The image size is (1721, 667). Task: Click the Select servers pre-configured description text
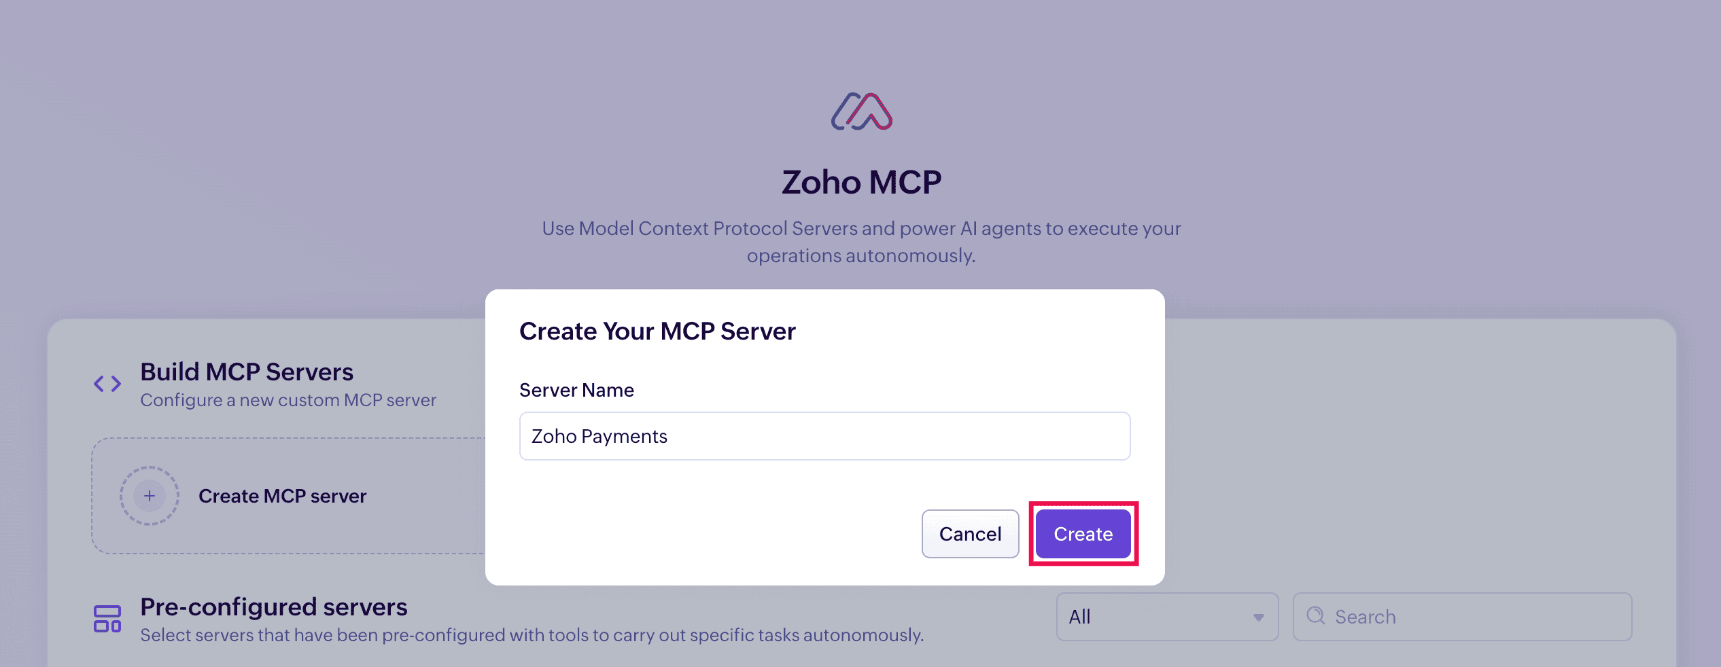(532, 636)
